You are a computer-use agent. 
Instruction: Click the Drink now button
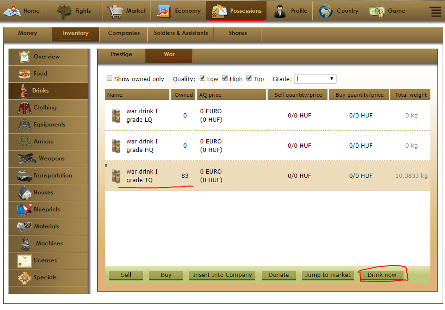pyautogui.click(x=382, y=275)
